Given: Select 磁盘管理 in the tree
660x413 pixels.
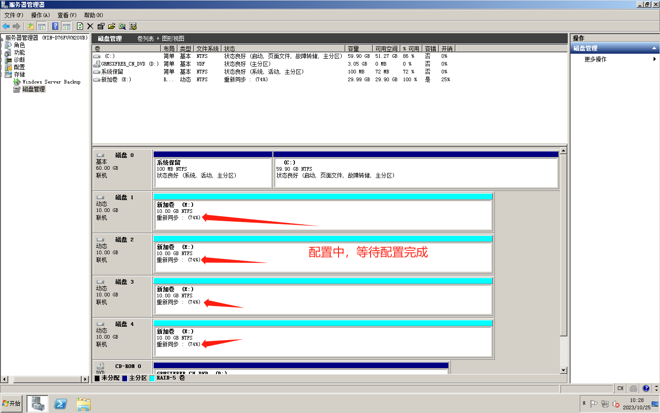Looking at the screenshot, I should [33, 89].
